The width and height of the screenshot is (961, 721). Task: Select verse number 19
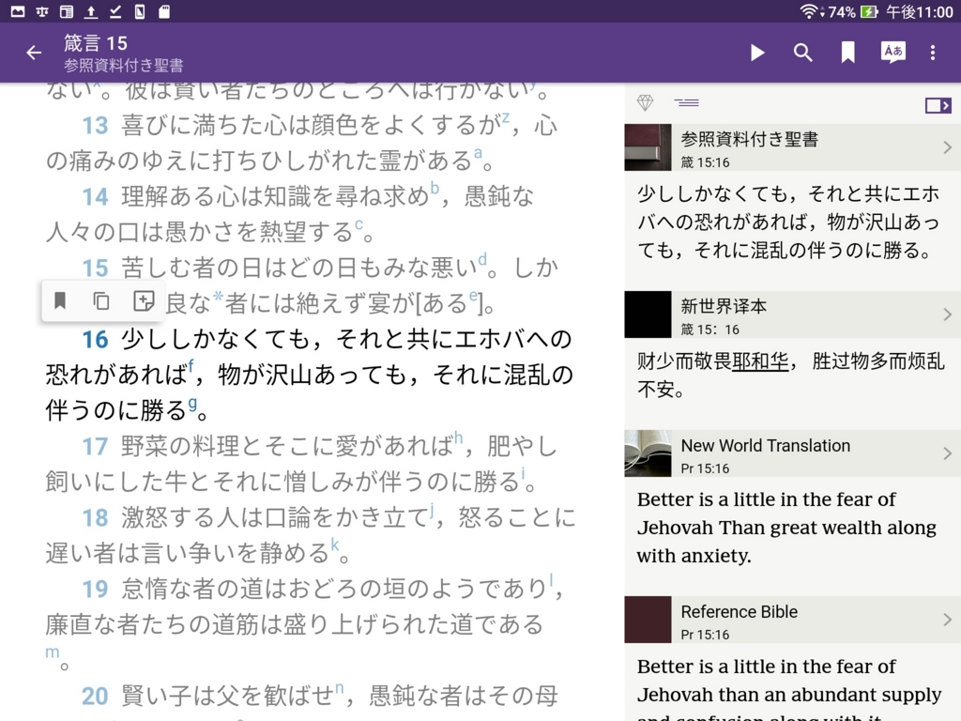pos(95,590)
